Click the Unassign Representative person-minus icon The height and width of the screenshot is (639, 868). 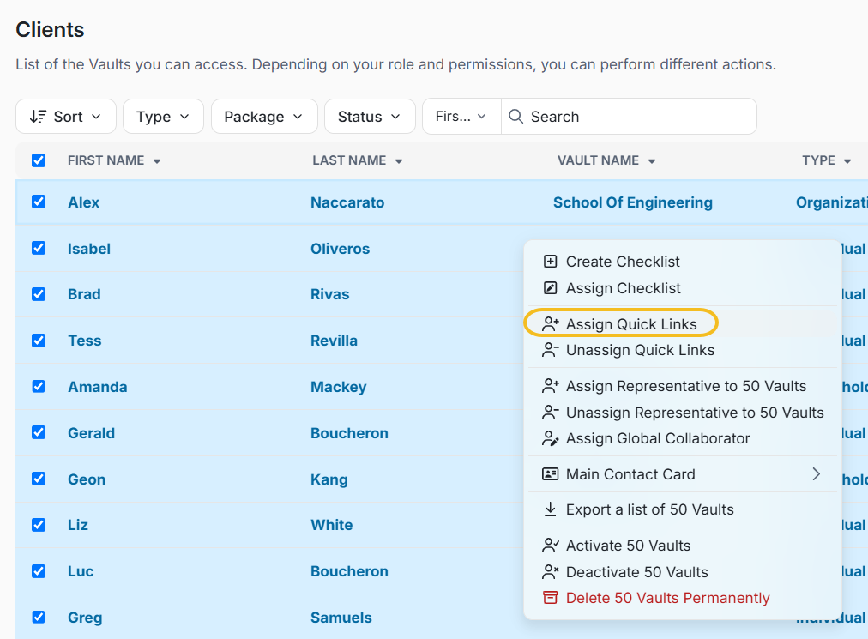coord(550,413)
